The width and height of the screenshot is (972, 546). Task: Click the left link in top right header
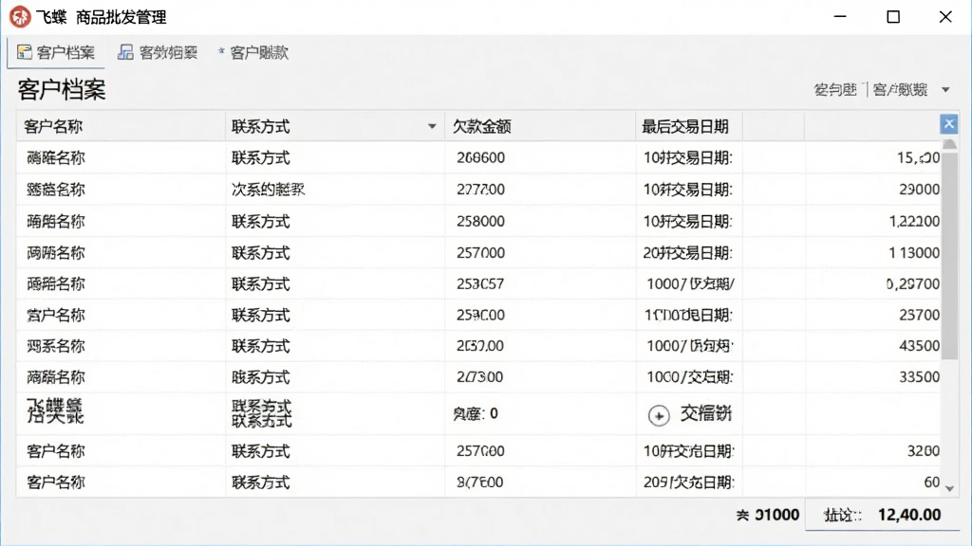click(835, 90)
